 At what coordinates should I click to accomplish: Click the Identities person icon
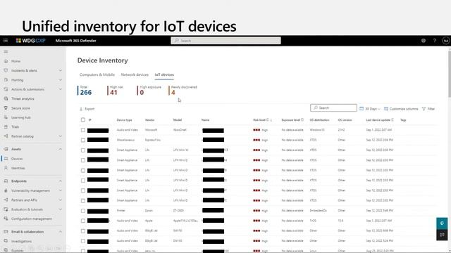[6, 168]
